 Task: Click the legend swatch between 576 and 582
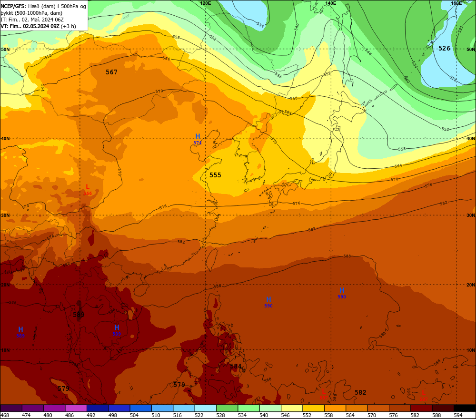point(400,408)
